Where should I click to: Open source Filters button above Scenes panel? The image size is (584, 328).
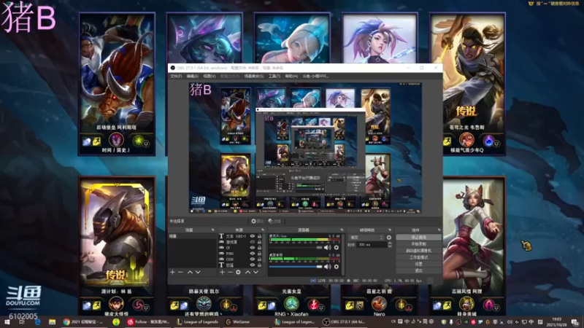[274, 221]
